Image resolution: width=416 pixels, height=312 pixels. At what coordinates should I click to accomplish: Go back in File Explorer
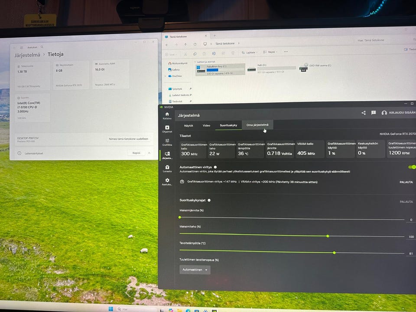pos(167,45)
